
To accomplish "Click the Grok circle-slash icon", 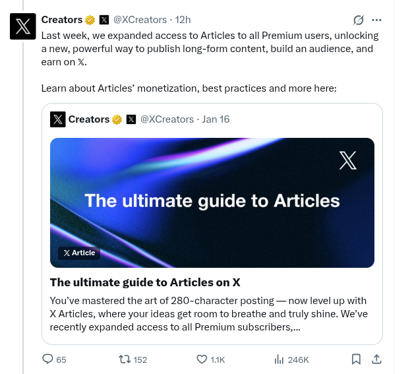I will pos(359,20).
